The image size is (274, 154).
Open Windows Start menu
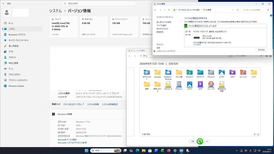click(x=86, y=151)
